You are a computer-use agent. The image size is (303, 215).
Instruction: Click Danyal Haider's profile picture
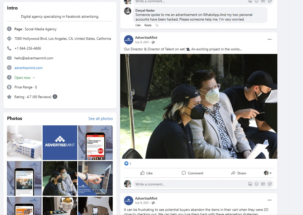pos(128,11)
